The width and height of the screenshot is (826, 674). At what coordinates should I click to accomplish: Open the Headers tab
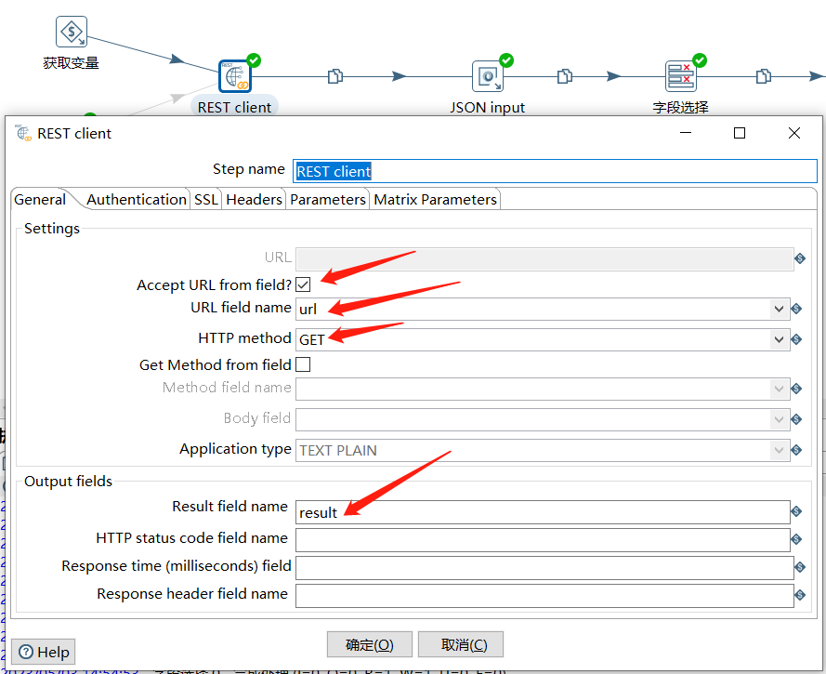click(x=253, y=198)
